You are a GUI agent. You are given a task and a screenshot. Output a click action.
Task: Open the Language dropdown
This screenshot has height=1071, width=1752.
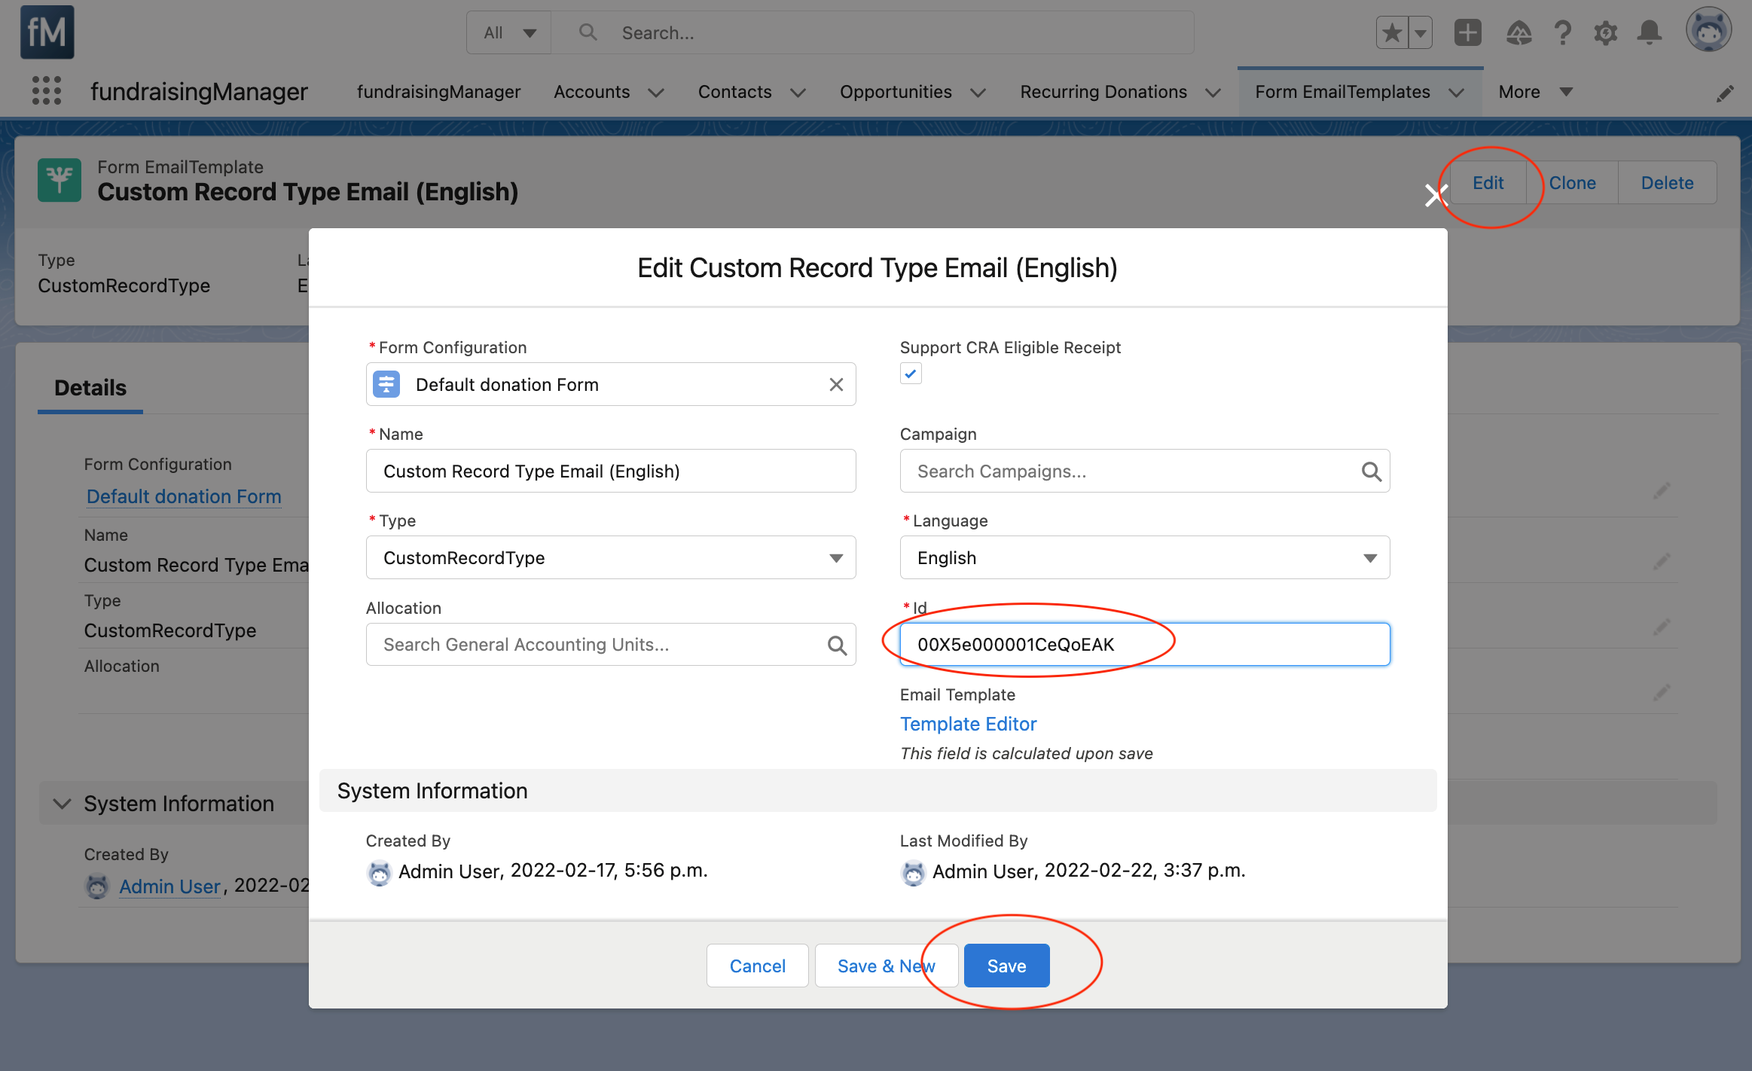(1144, 558)
